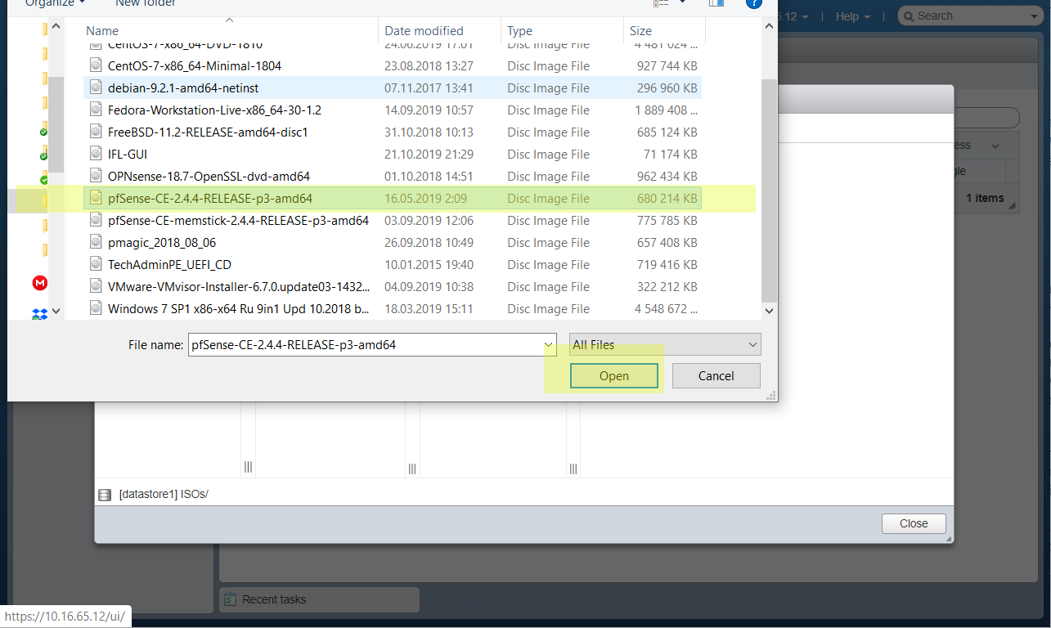Click disc icon beside IFL-GUI

click(x=96, y=154)
